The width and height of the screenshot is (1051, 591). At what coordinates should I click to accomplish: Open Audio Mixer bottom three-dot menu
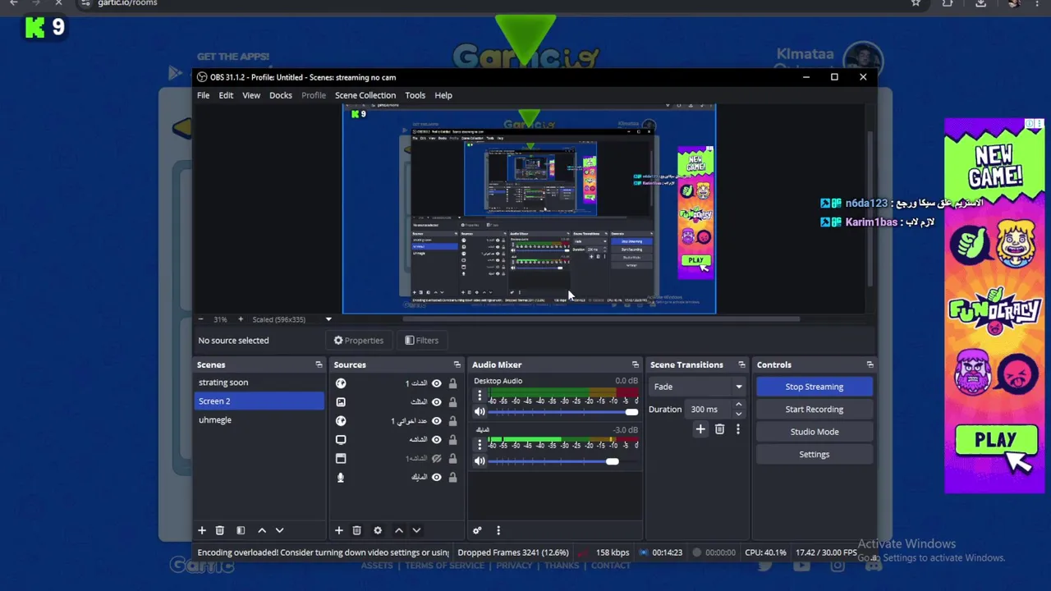pyautogui.click(x=498, y=530)
